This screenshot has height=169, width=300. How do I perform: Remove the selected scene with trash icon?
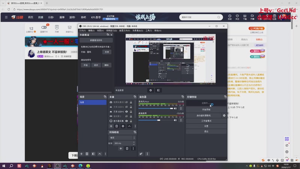[87, 154]
